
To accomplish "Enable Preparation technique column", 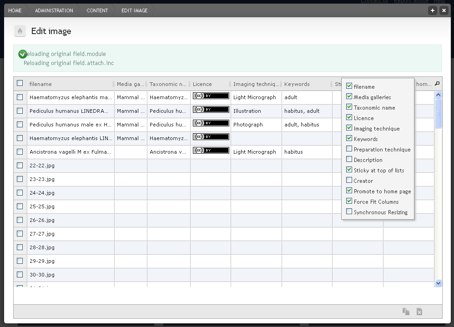I will (349, 149).
